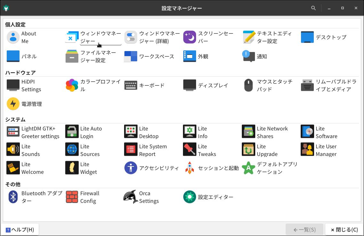Open ファイルマネージャー設定 drawer icon

(x=72, y=56)
